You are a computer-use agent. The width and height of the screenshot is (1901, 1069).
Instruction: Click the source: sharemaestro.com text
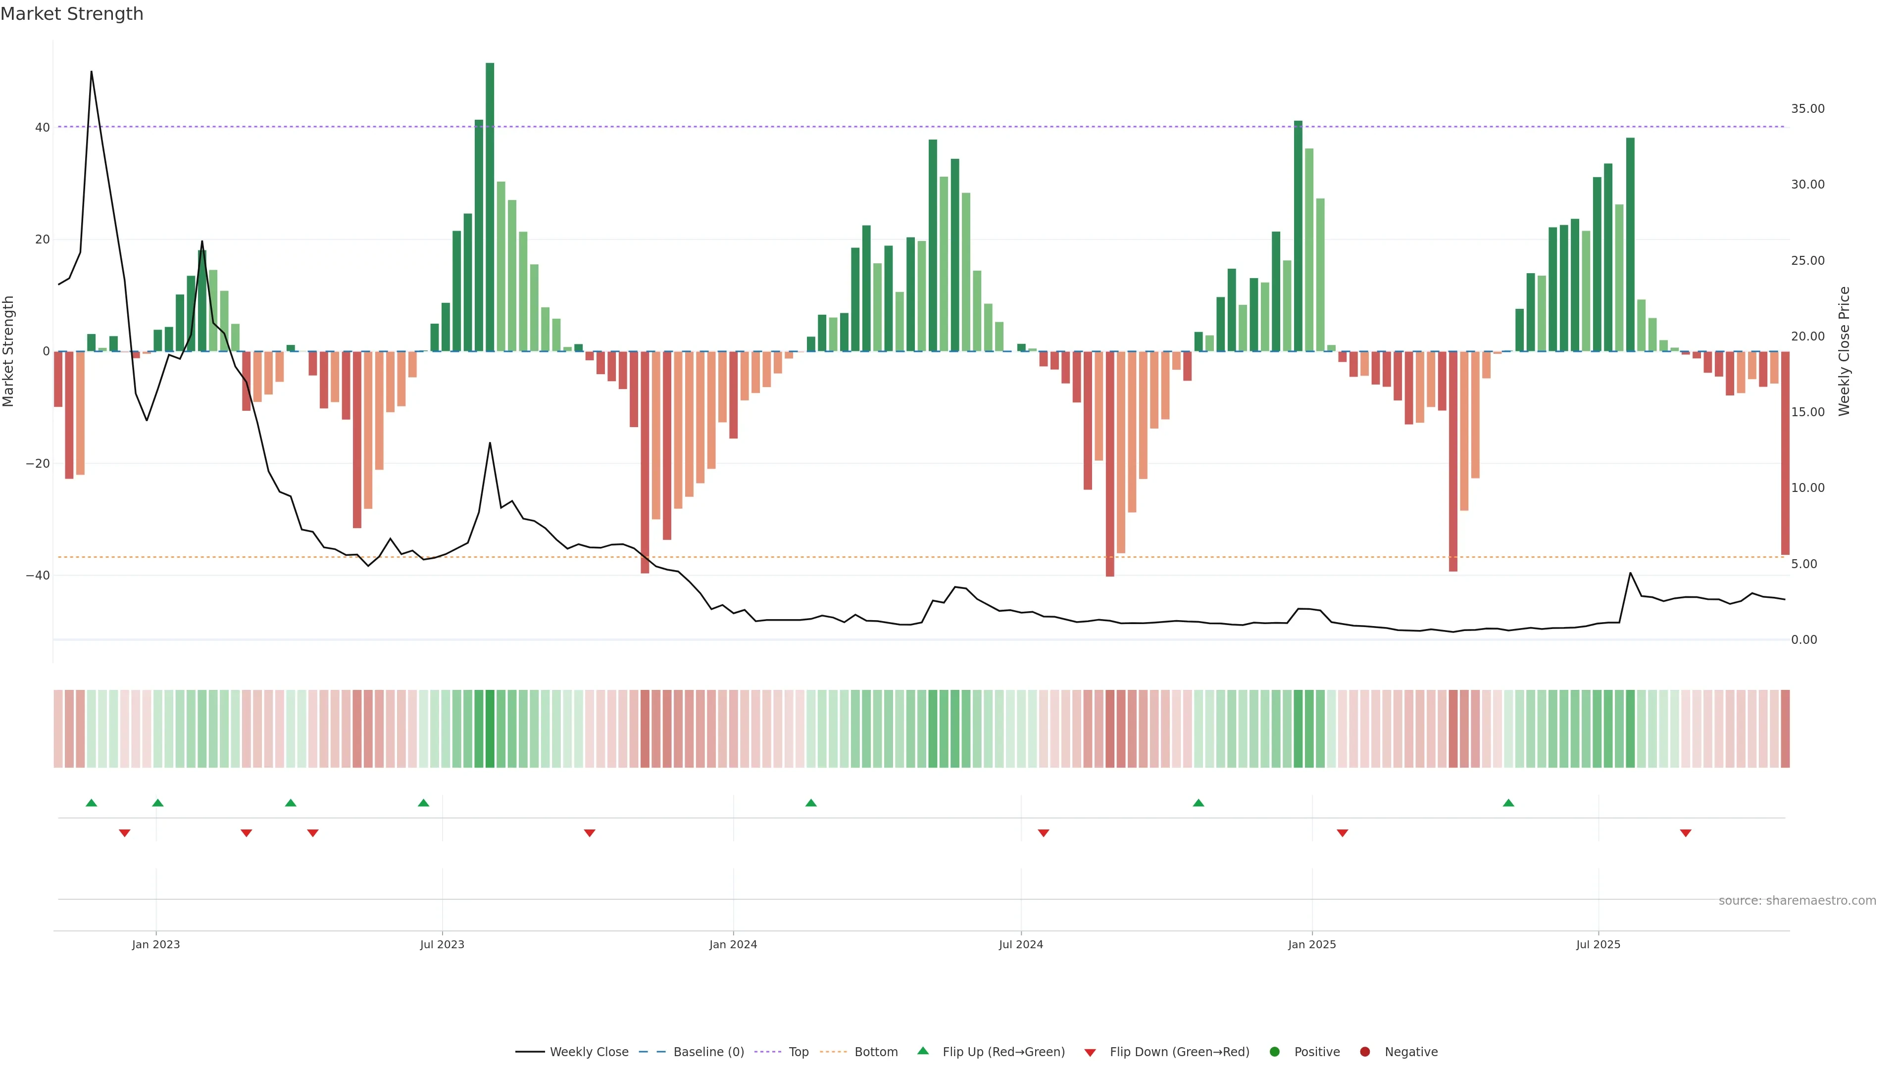pos(1797,901)
